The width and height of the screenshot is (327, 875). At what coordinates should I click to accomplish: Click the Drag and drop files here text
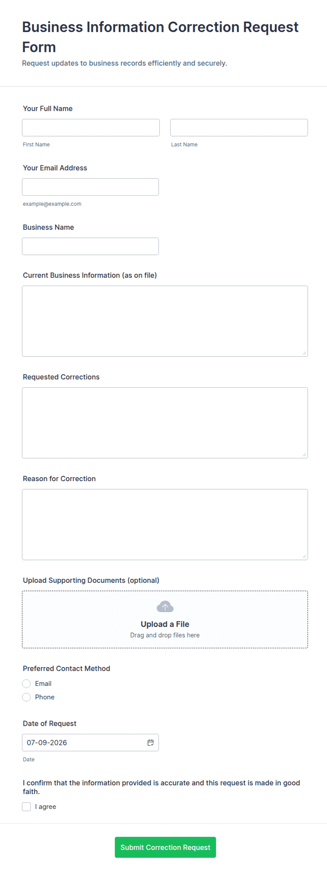point(165,635)
